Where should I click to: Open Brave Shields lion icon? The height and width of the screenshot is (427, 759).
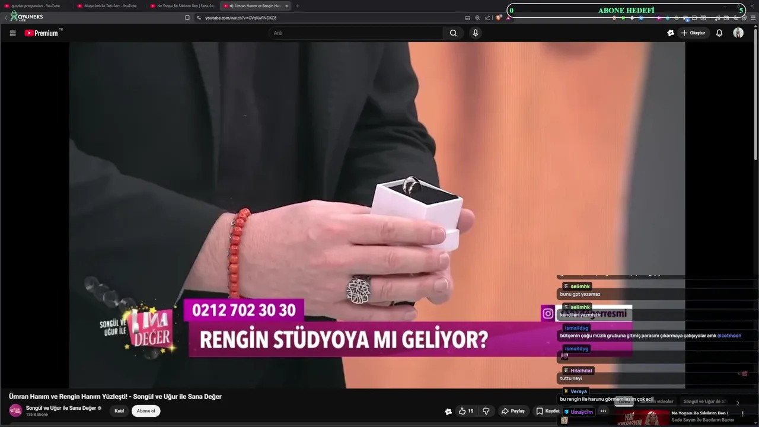pyautogui.click(x=499, y=18)
